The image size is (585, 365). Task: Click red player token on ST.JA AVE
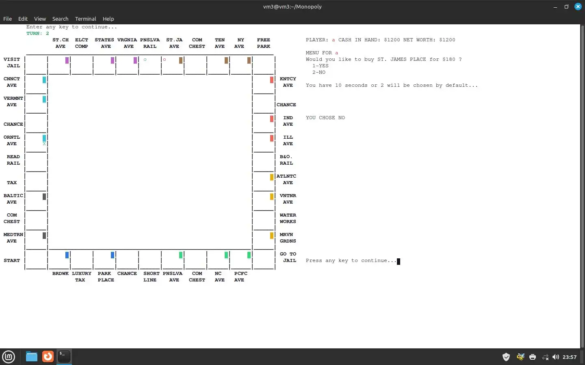click(165, 60)
